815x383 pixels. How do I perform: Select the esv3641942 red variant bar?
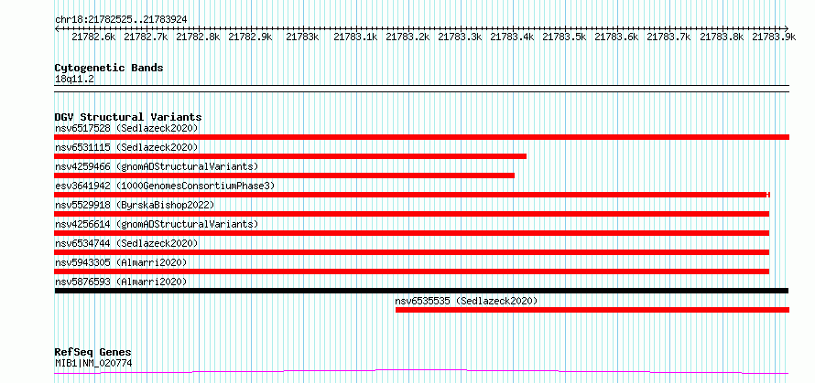412,195
